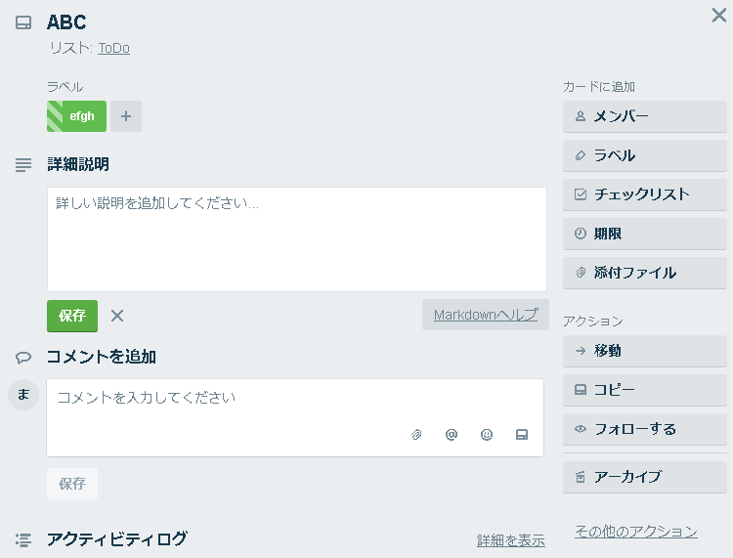Image resolution: width=733 pixels, height=558 pixels.
Task: Click the attachment paperclip icon in comment box
Action: coord(416,435)
